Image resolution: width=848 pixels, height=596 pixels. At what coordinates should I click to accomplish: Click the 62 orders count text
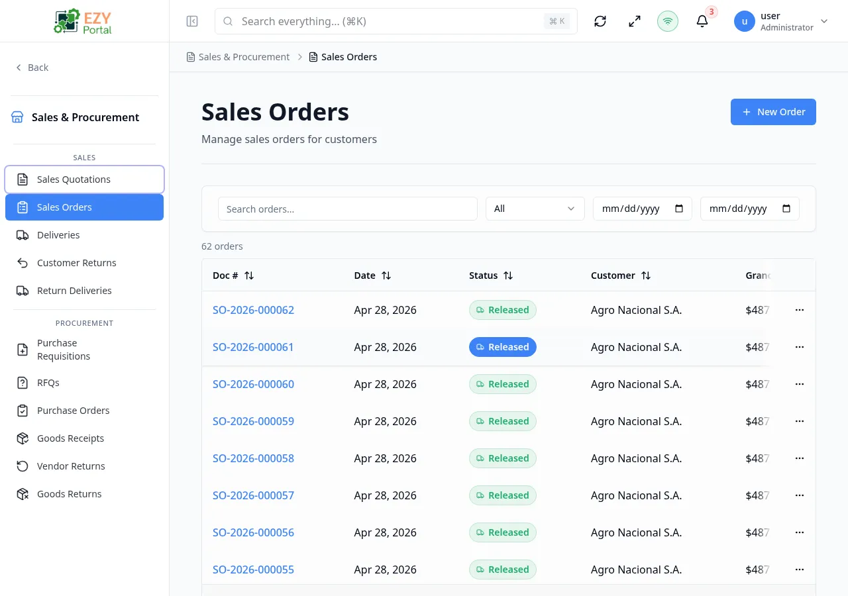coord(222,246)
